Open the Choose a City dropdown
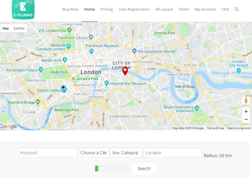 tap(94, 152)
